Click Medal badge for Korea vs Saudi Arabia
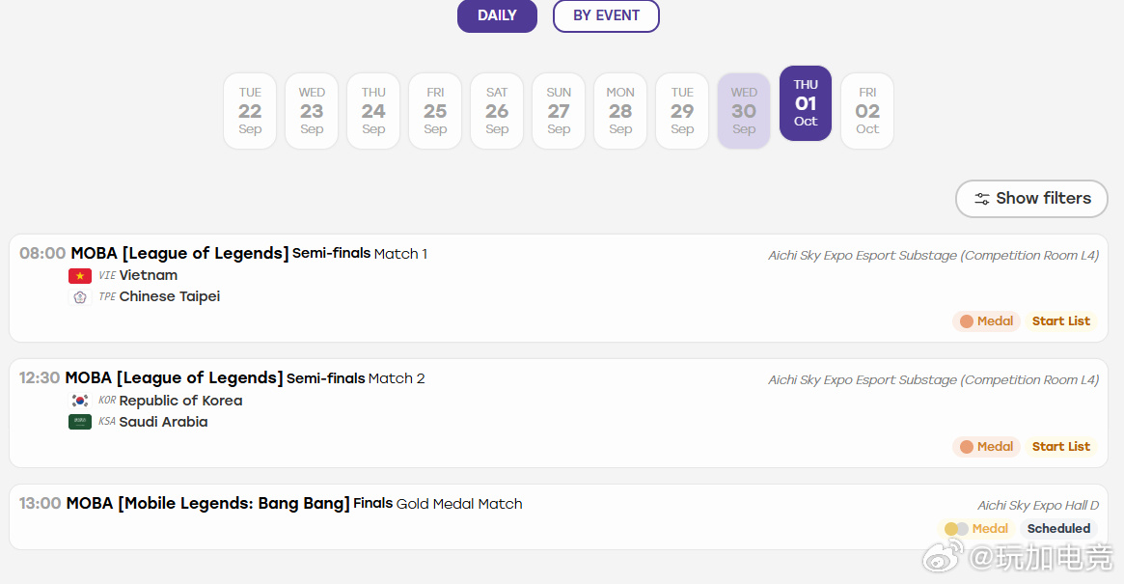1124x584 pixels. [986, 447]
